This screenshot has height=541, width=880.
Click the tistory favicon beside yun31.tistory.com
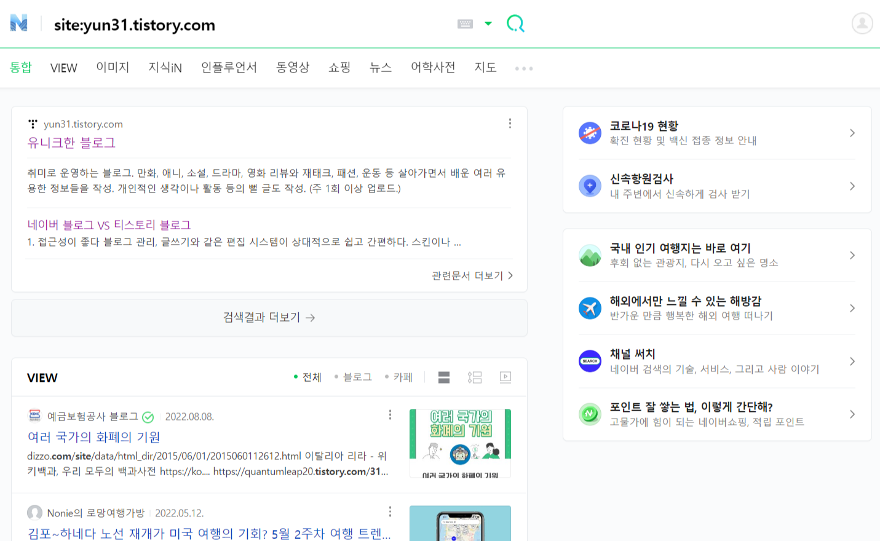[x=33, y=124]
